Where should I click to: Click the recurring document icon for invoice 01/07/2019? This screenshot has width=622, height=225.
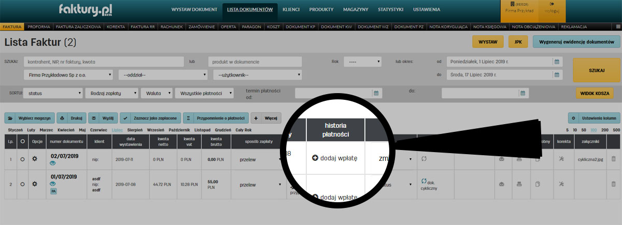(424, 181)
